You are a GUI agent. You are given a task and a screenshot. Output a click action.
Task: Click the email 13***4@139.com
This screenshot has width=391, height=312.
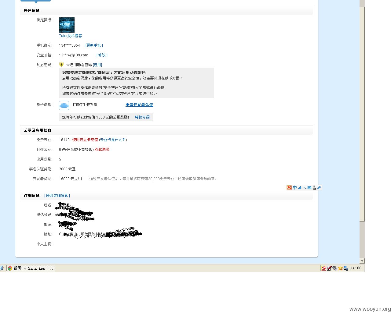(x=74, y=55)
